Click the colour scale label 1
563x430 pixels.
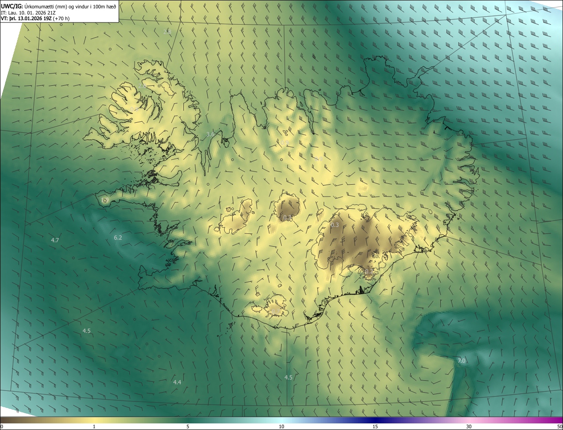94,427
